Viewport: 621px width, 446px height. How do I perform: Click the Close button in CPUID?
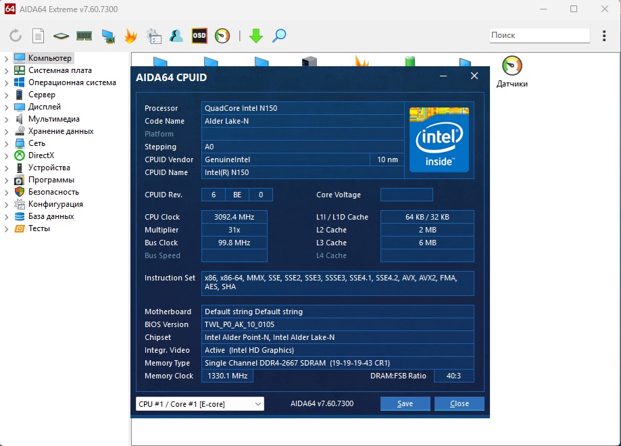point(459,403)
